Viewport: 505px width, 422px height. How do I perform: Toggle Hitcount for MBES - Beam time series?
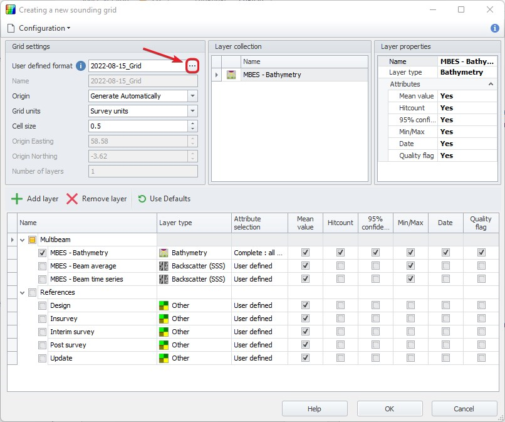click(340, 279)
